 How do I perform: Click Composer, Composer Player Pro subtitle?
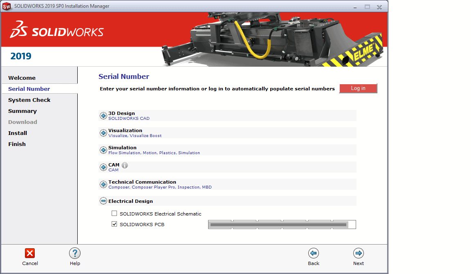[x=160, y=187]
